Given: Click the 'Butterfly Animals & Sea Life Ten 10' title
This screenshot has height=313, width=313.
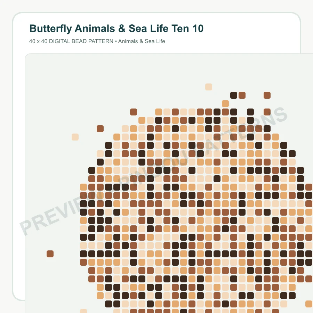Looking at the screenshot, I should click(x=117, y=29).
